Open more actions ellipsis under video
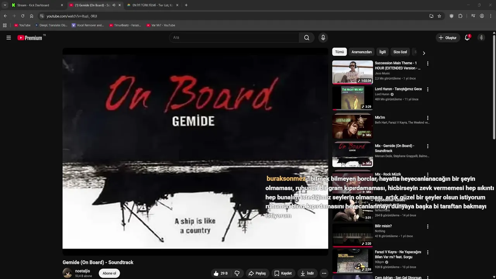 click(x=324, y=273)
